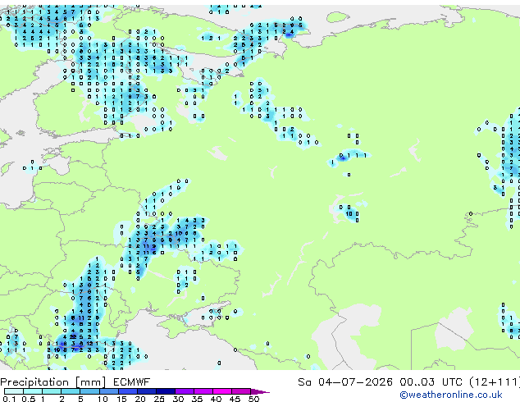Click the '00..03 UTC' time range text
Image resolution: width=520 pixels, height=402 pixels.
431,382
